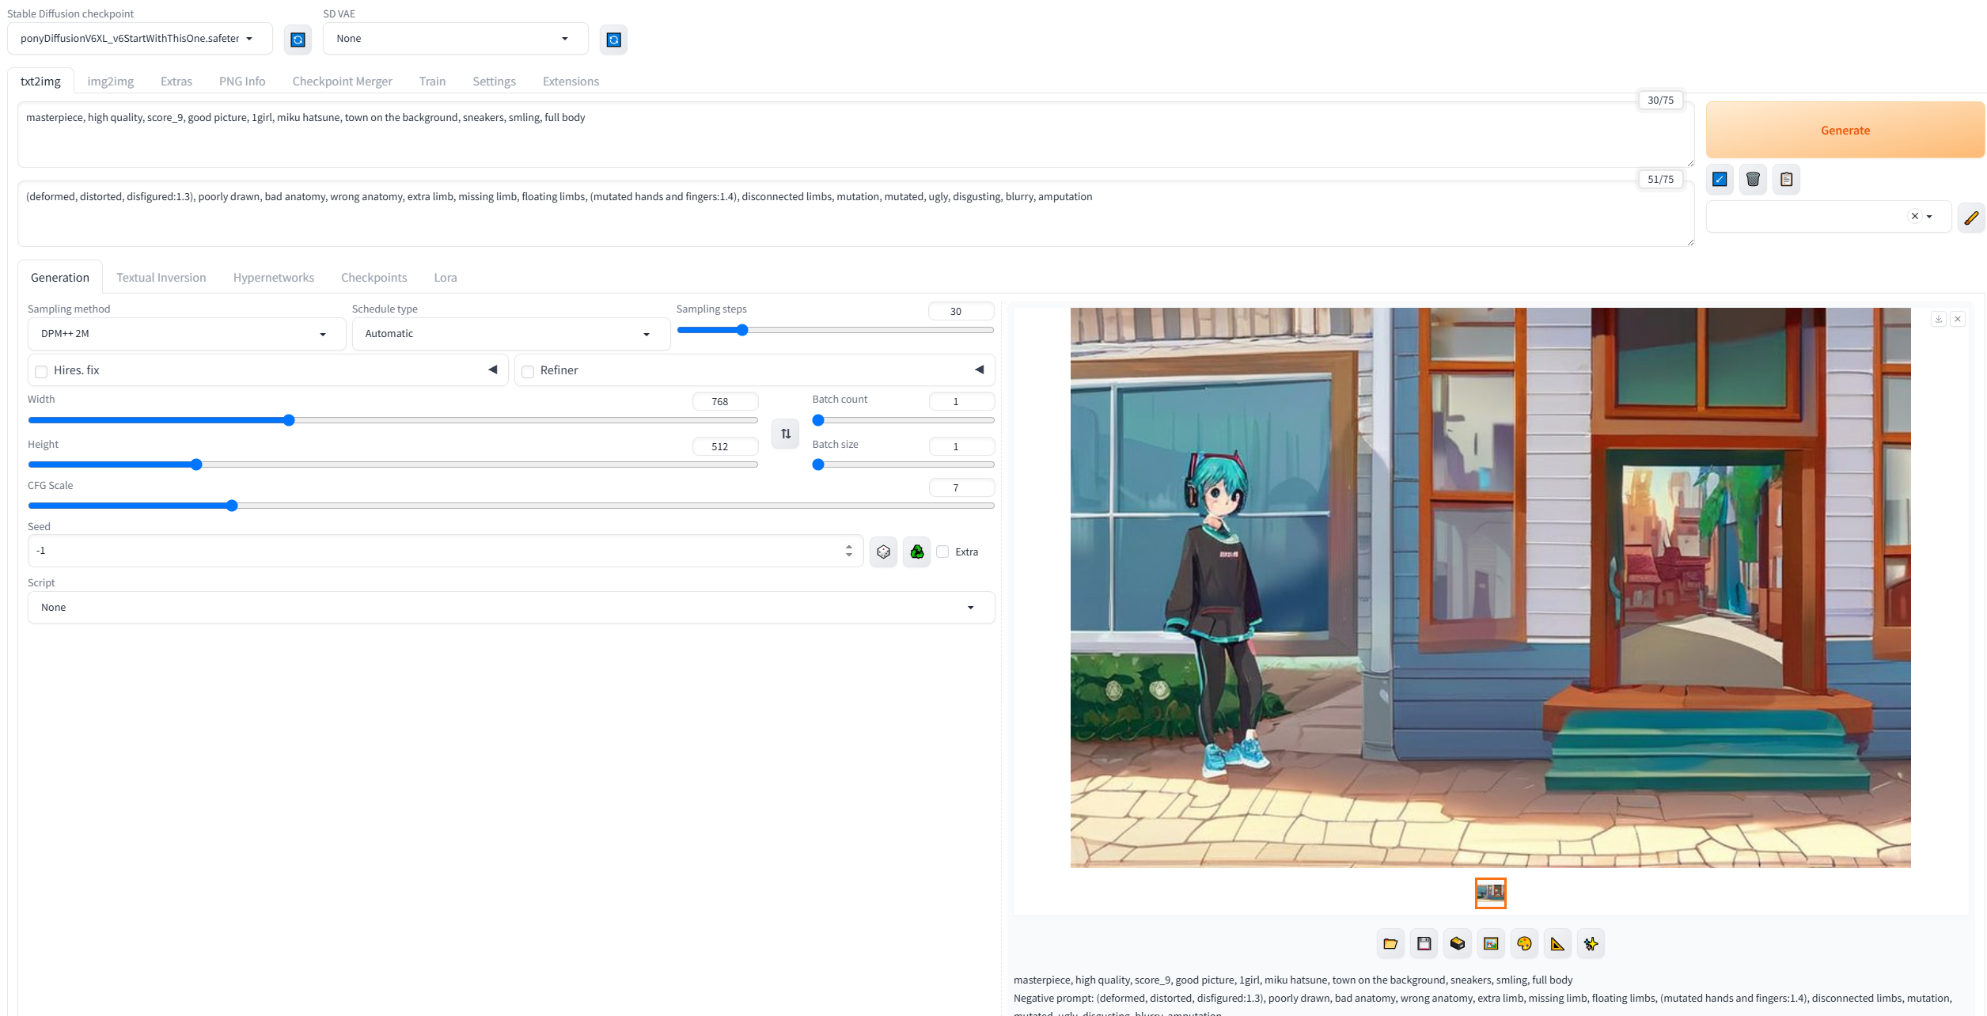Image resolution: width=1987 pixels, height=1016 pixels.
Task: Swap width and height values
Action: 785,434
